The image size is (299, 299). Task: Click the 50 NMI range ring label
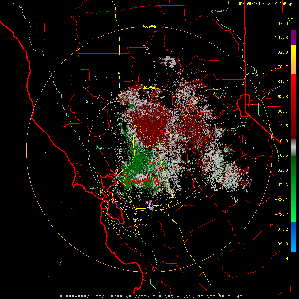coord(149,88)
